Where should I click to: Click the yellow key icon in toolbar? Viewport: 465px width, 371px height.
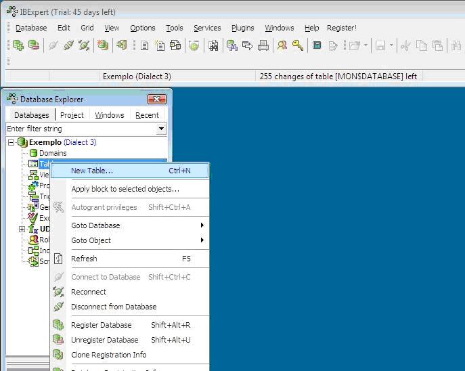click(298, 45)
